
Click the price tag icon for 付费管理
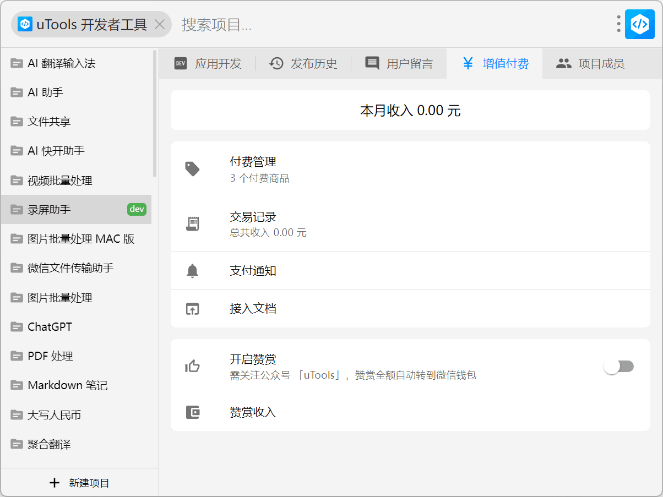pyautogui.click(x=192, y=169)
